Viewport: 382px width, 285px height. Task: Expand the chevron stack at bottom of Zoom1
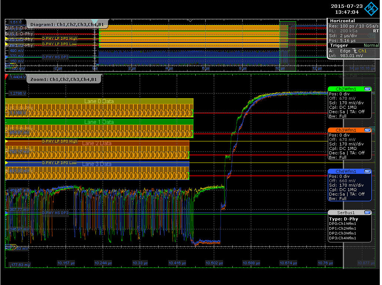11,247
